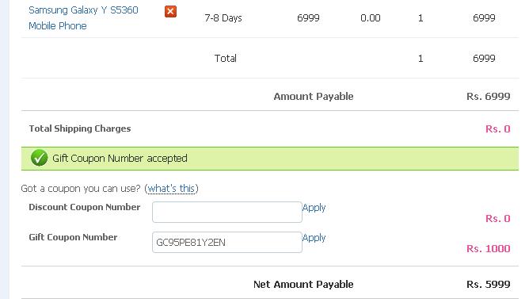Image resolution: width=529 pixels, height=299 pixels.
Task: Click the Gift Coupon Number accepted banner
Action: [270, 159]
